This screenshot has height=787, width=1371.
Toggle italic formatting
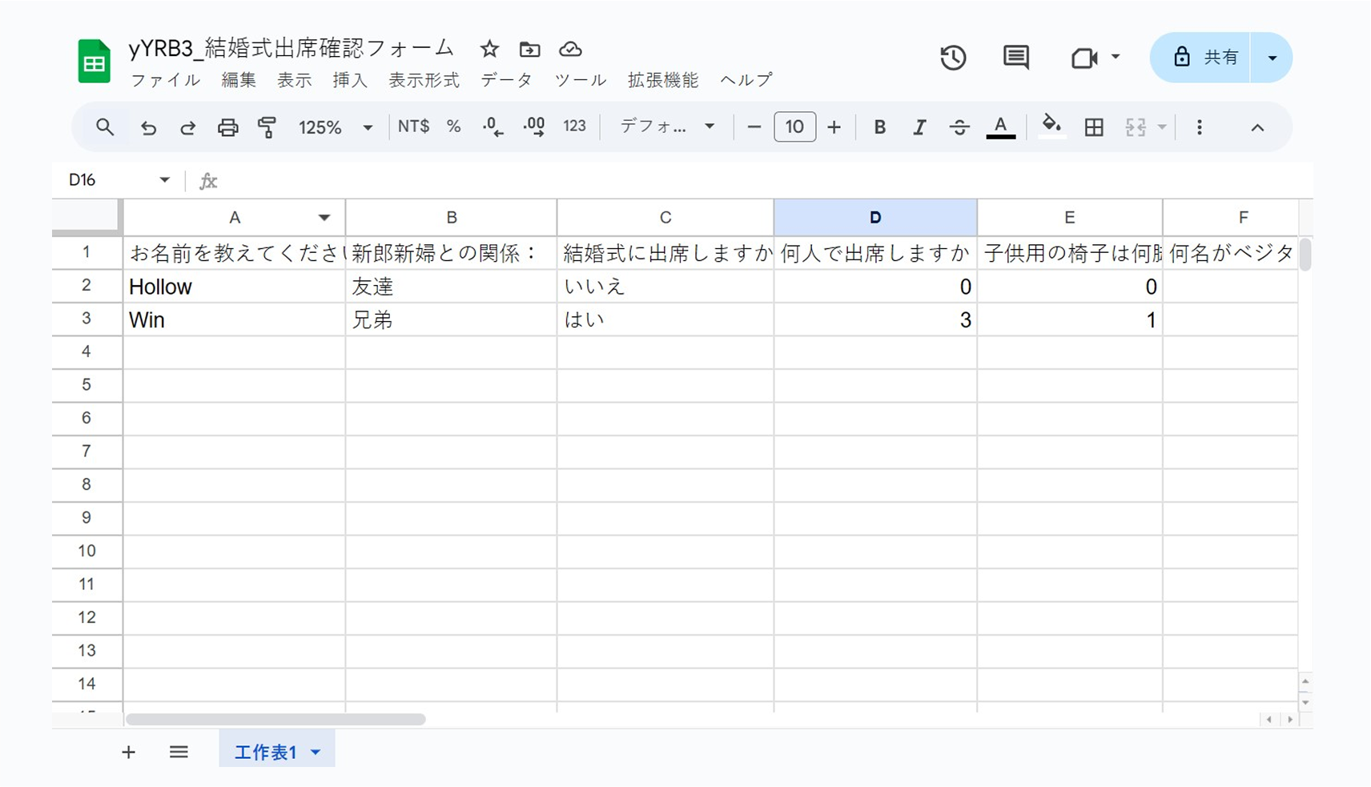click(x=919, y=126)
